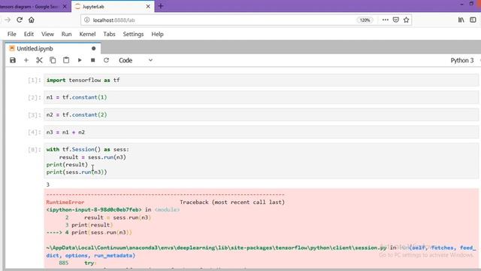Toggle the browser sidebar icon
Image resolution: width=481 pixels, height=271 pixels.
click(473, 20)
